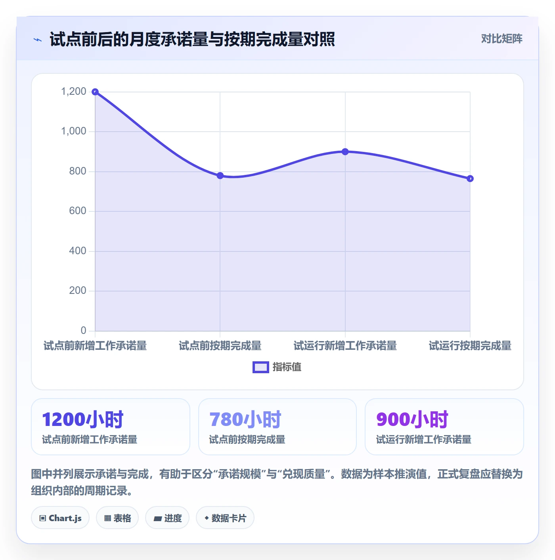Click the card caption 试点前新增工作承诺量 under 1200小时

click(90, 439)
